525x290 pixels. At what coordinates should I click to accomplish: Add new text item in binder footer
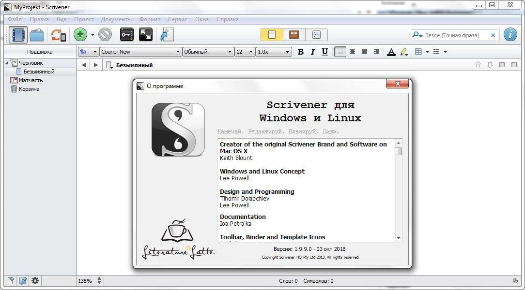click(10, 281)
